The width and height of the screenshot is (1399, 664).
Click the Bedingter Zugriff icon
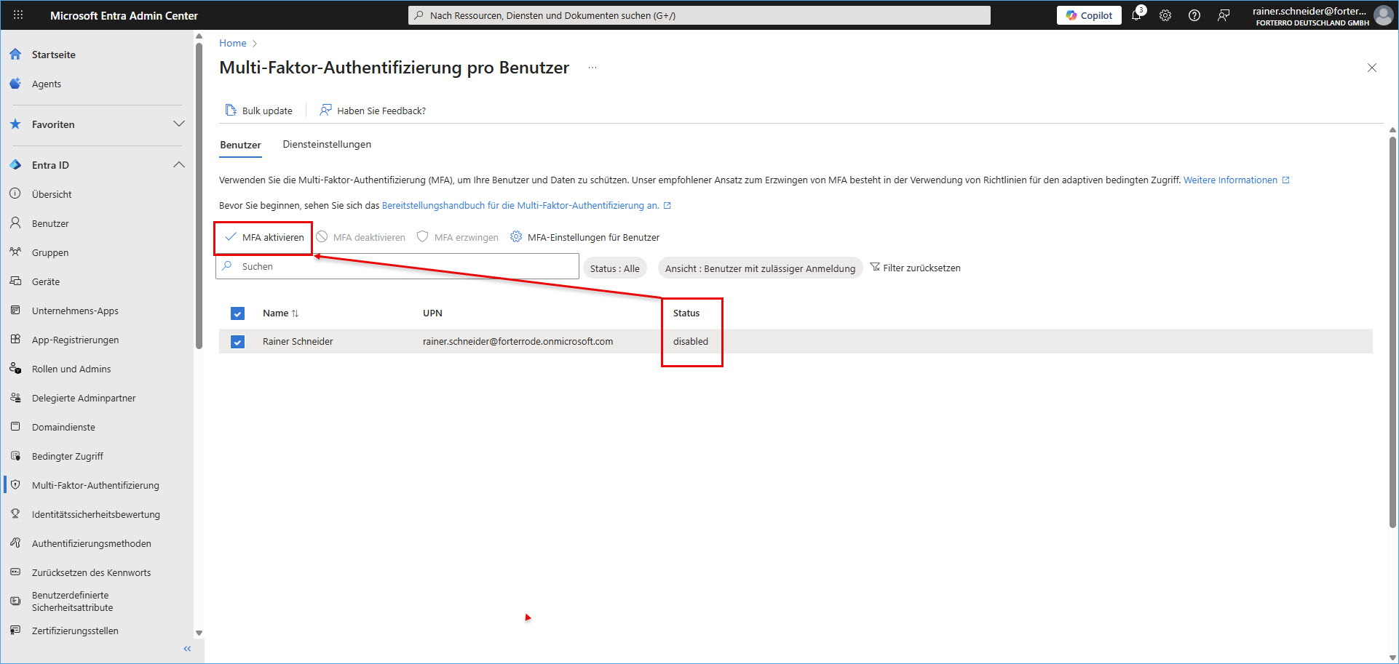tap(15, 456)
